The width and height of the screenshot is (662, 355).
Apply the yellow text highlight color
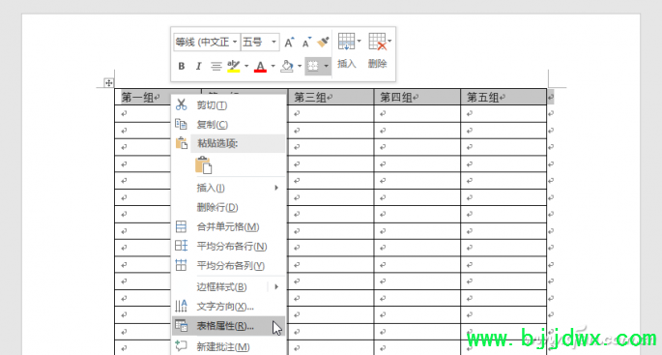click(x=234, y=67)
